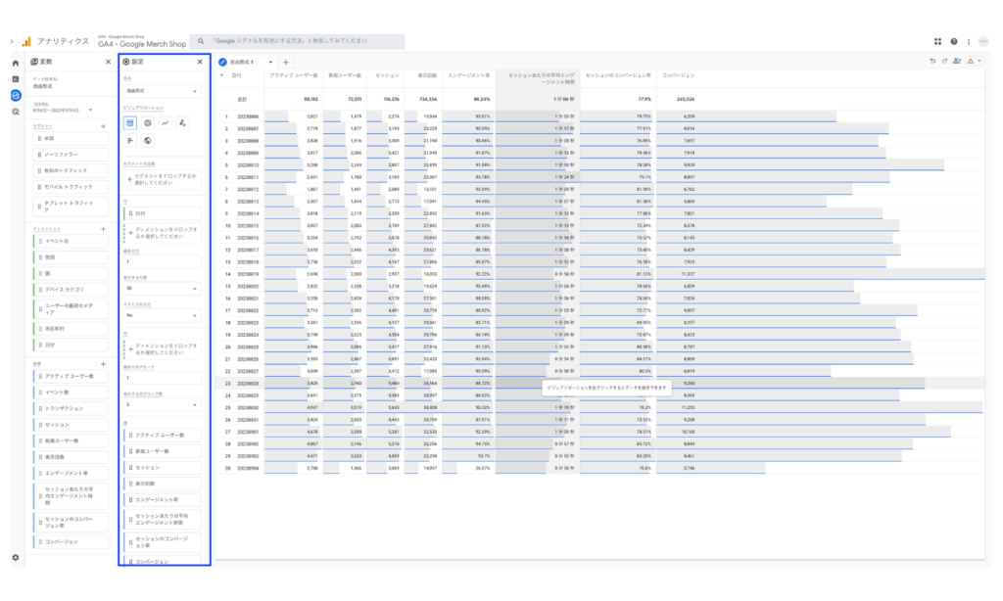Screen dimensions: 1003x601
Task: Open the custom date range dropdown
Action: tap(63, 108)
